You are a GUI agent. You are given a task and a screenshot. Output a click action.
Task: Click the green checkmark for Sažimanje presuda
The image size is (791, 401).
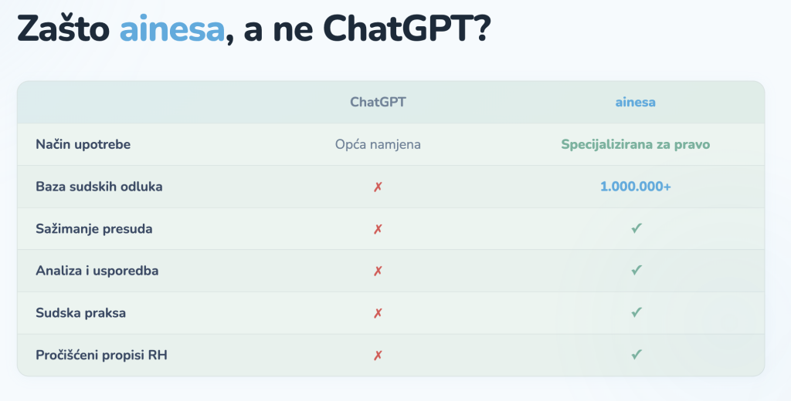(636, 229)
